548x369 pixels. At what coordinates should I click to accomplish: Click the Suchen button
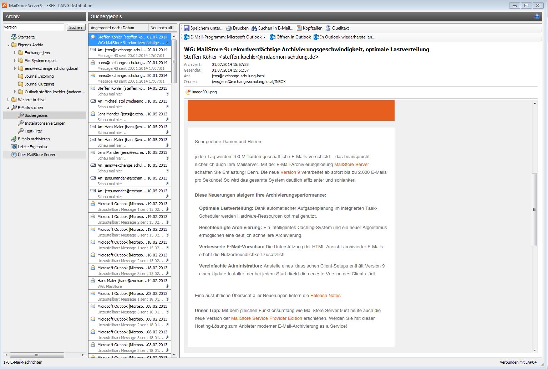(76, 27)
